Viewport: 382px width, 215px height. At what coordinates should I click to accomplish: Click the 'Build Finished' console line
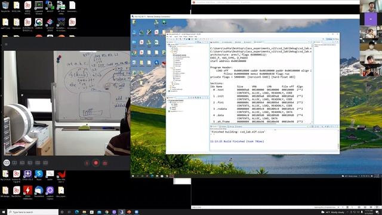click(x=237, y=142)
